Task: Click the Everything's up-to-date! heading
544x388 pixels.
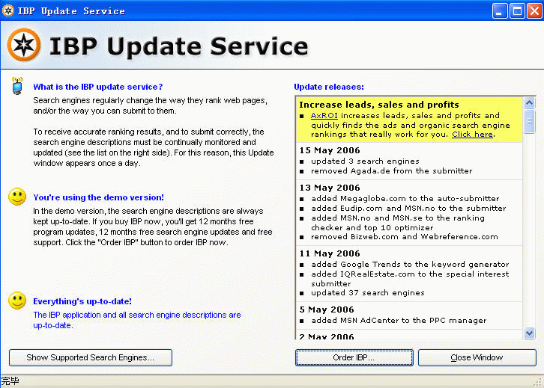Action: coord(82,301)
